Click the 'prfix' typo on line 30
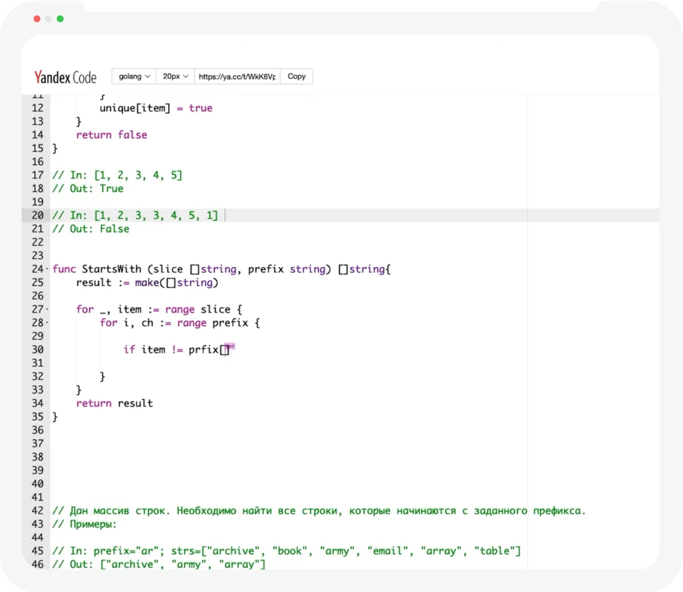This screenshot has width=683, height=592. [203, 350]
